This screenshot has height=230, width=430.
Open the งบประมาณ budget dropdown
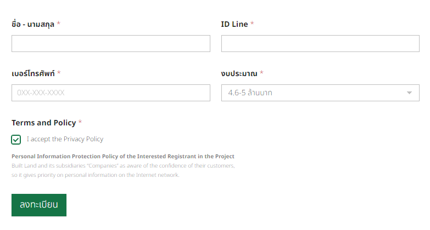click(320, 93)
